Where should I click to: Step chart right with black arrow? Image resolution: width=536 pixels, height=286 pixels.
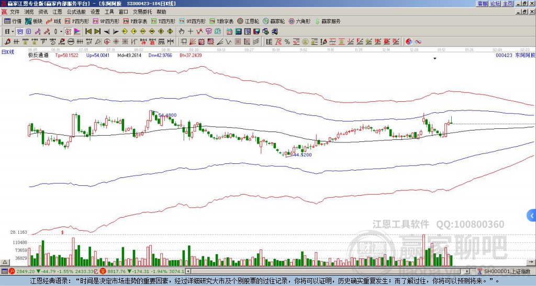click(x=116, y=31)
